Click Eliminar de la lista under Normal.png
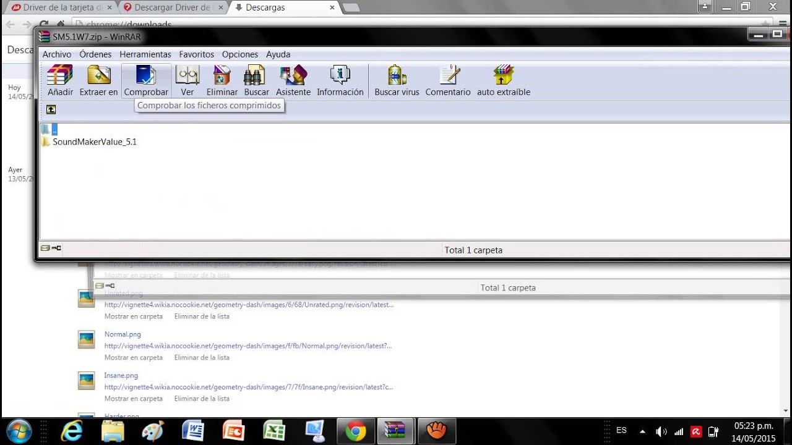The image size is (792, 445). tap(202, 357)
